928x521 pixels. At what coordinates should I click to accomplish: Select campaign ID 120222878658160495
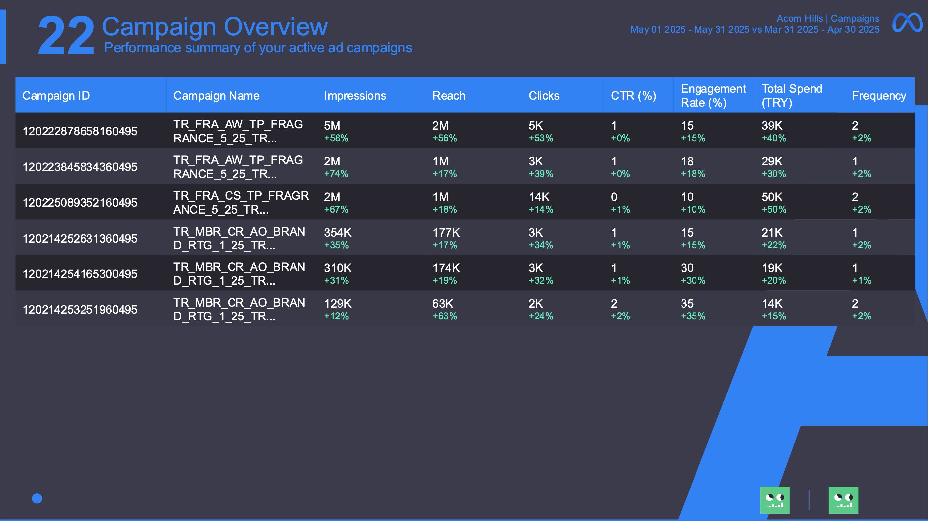point(80,131)
